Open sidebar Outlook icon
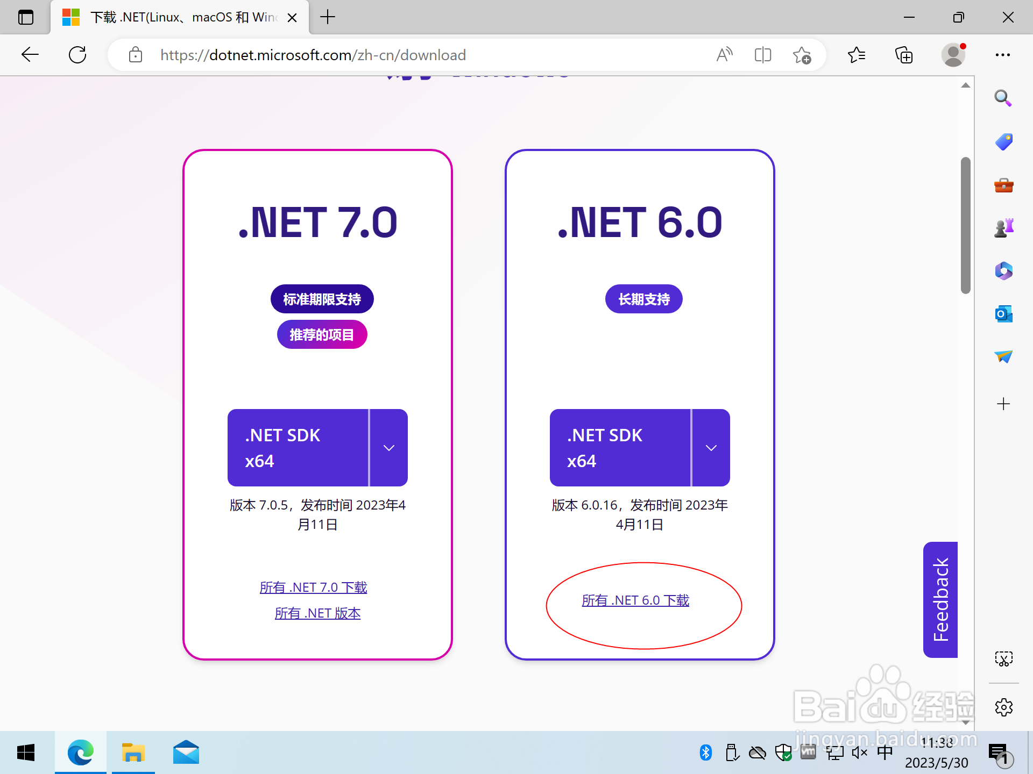Image resolution: width=1033 pixels, height=774 pixels. pos(1003,314)
